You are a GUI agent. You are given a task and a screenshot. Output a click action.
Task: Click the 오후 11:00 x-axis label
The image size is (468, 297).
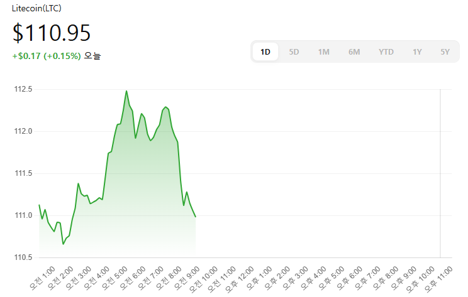pos(438,279)
